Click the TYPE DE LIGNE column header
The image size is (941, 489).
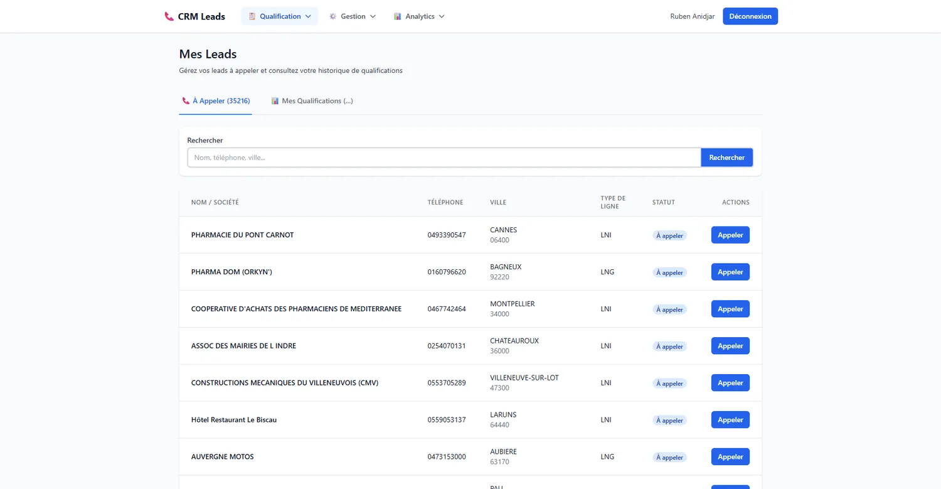[x=613, y=202]
